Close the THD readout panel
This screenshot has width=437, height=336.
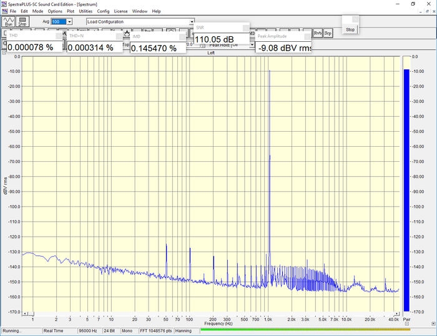pyautogui.click(x=58, y=36)
